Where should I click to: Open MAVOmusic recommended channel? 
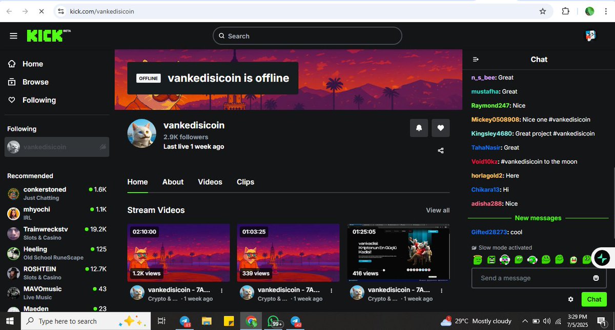tap(57, 293)
